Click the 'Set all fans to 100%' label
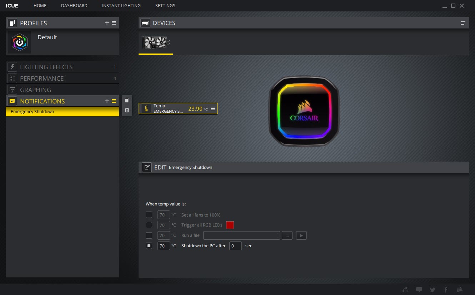The height and width of the screenshot is (295, 475). tap(201, 215)
